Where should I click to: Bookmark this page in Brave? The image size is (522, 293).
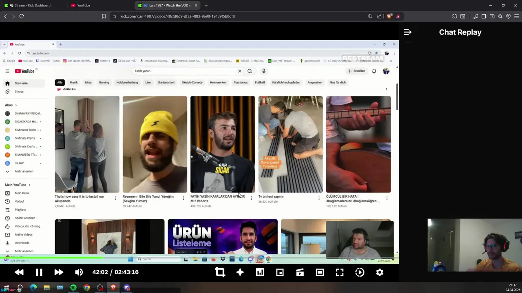click(104, 16)
